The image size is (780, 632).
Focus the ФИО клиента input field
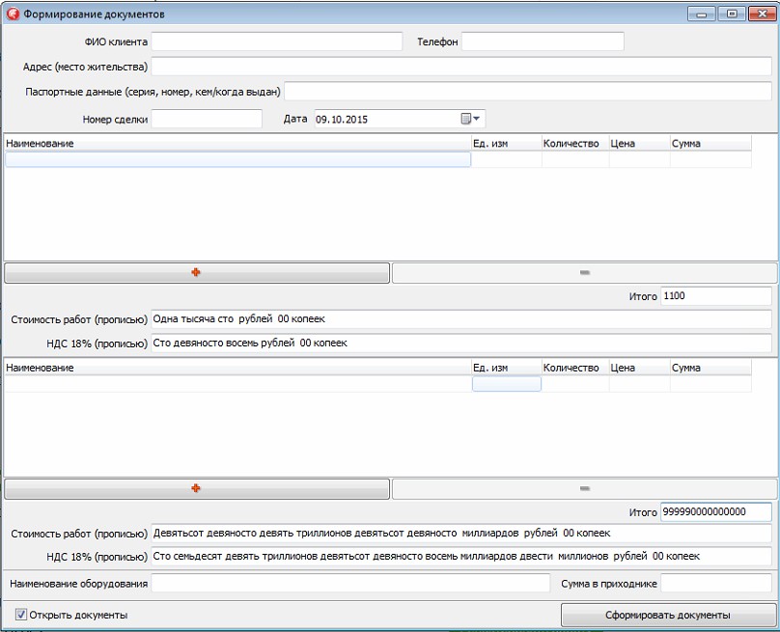tap(277, 41)
